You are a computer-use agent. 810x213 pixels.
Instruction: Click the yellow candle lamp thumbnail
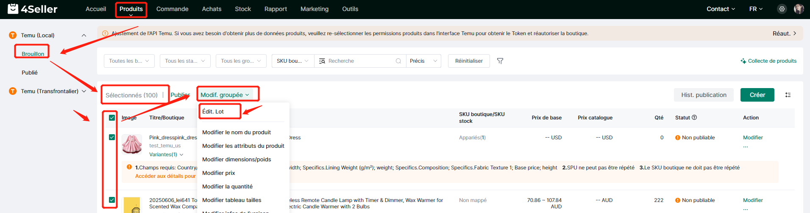(x=132, y=205)
